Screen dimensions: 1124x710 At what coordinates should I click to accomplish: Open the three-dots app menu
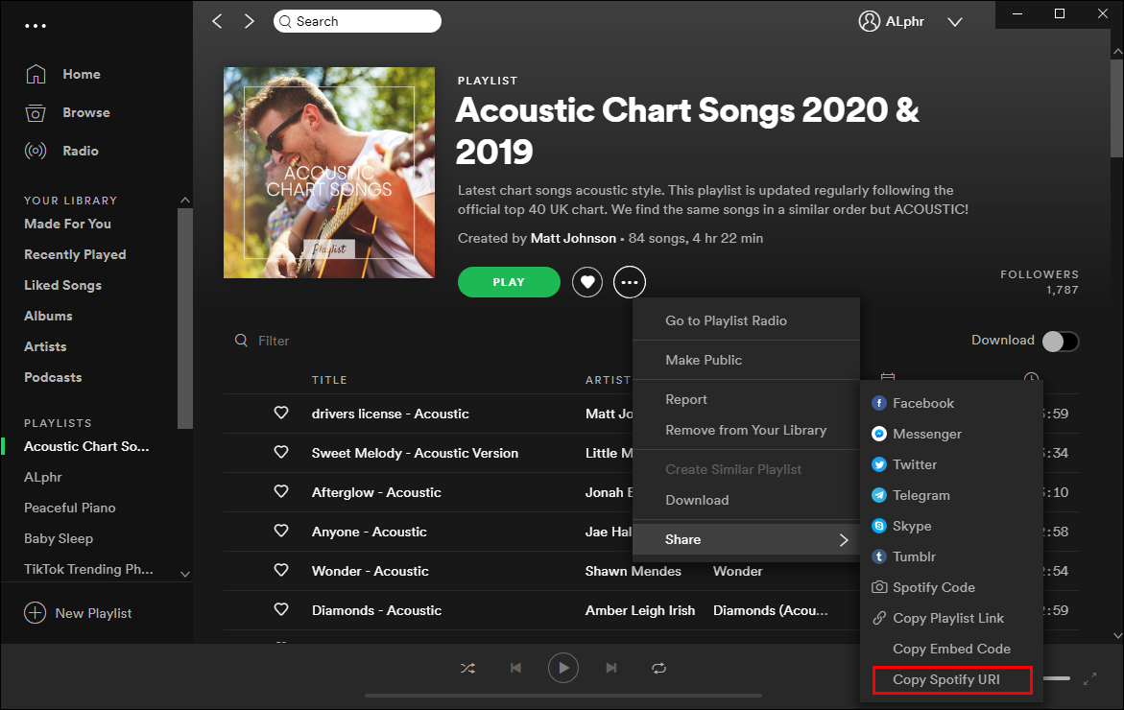36,26
